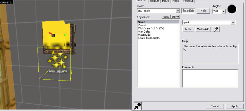The width and height of the screenshot is (246, 111).
Task: Select the Magnitude keyvalue row
Action: click(x=158, y=35)
